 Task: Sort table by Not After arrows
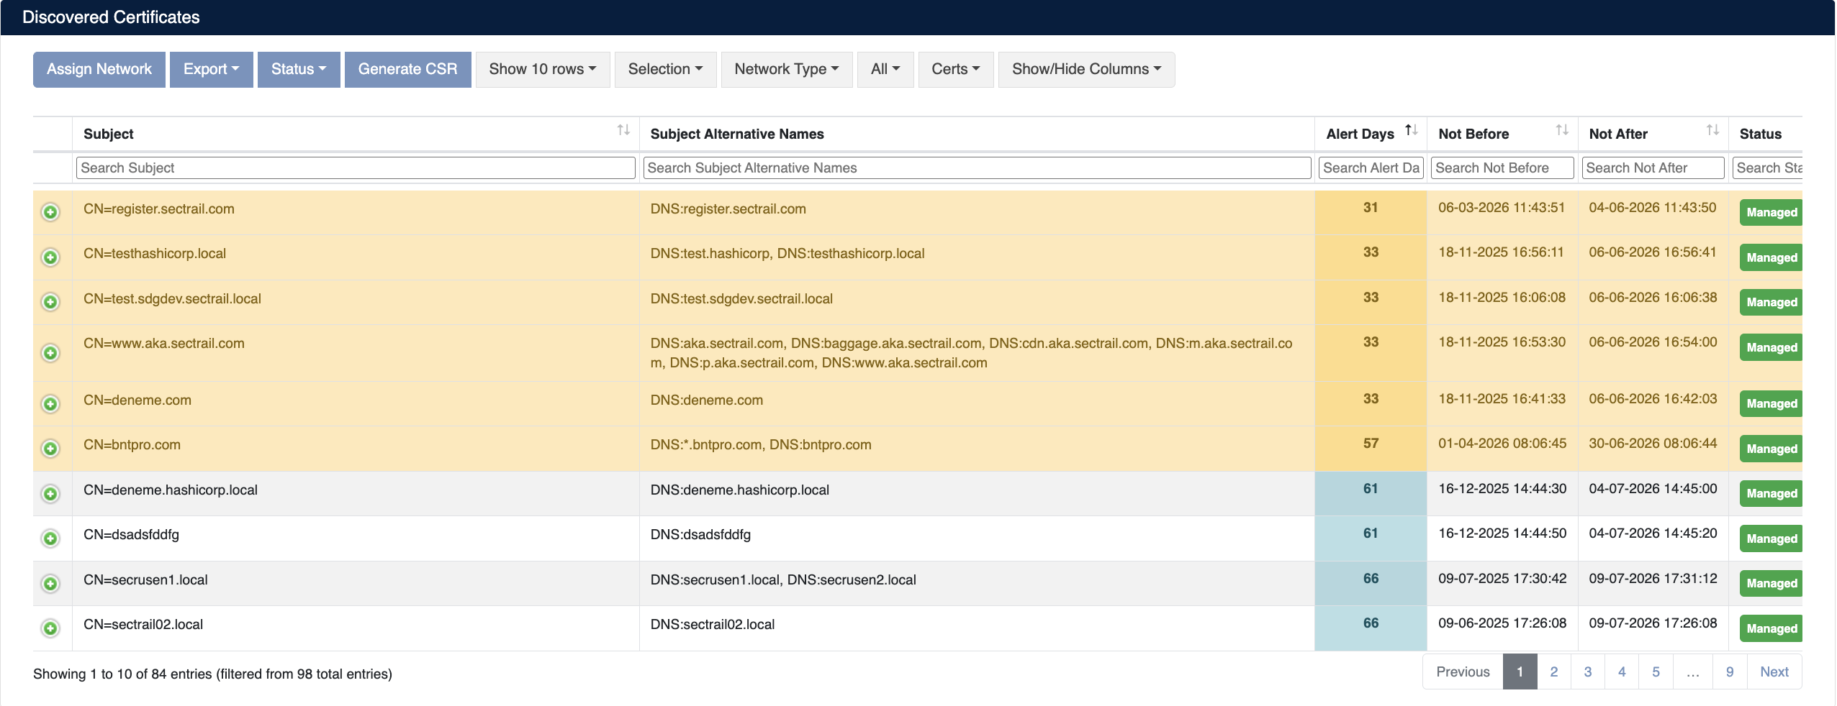[1712, 130]
